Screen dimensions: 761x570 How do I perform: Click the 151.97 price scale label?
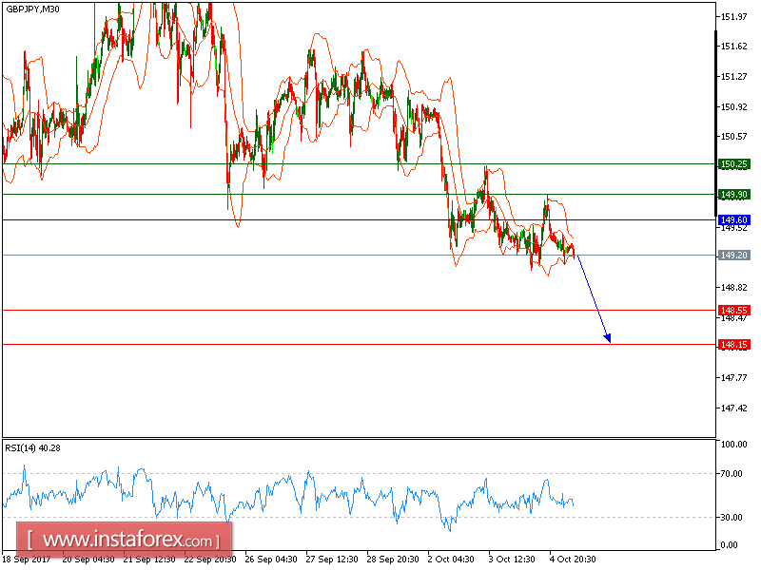coord(733,17)
